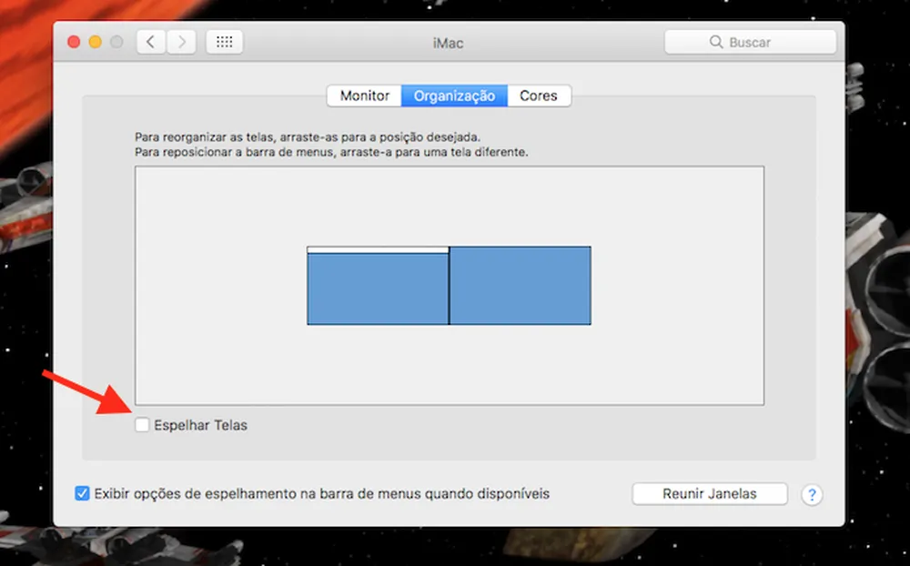This screenshot has width=910, height=566.
Task: Open the Cores tab
Action: [539, 96]
